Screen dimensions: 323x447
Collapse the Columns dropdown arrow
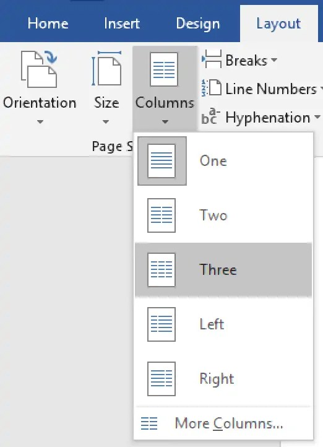165,122
